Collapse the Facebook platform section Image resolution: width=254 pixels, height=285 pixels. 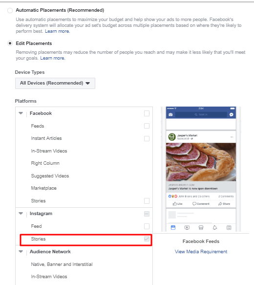pos(21,113)
